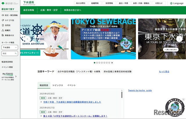This screenshot has width=186, height=119.
Task: Open the 条例・計画・審議会 header menu
Action: [141, 3]
